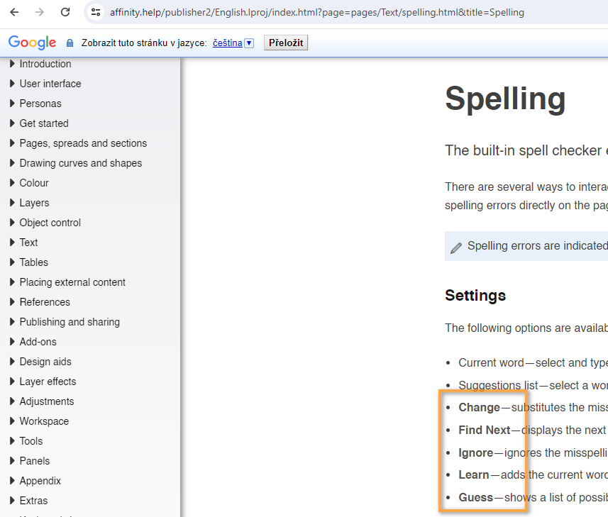
Task: Click the Spelling page heading
Action: [x=505, y=99]
